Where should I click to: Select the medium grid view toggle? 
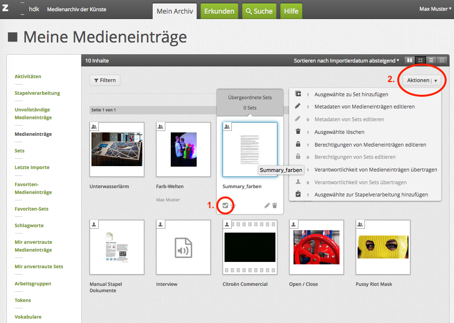click(x=421, y=61)
